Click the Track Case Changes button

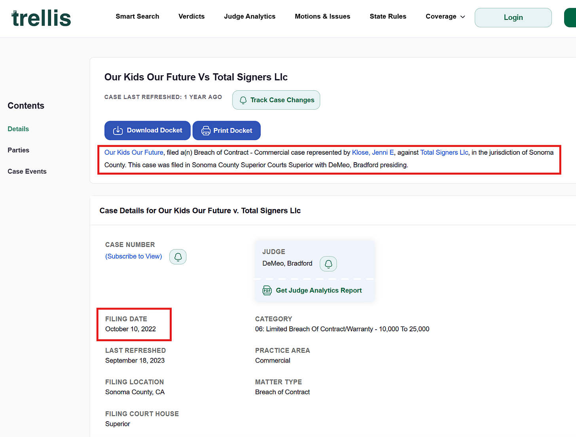(276, 100)
